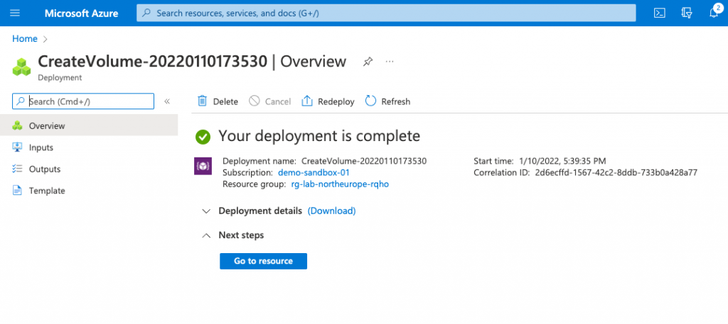Open the Overview menu item
Screen dimensions: 728x324
[x=89, y=125]
